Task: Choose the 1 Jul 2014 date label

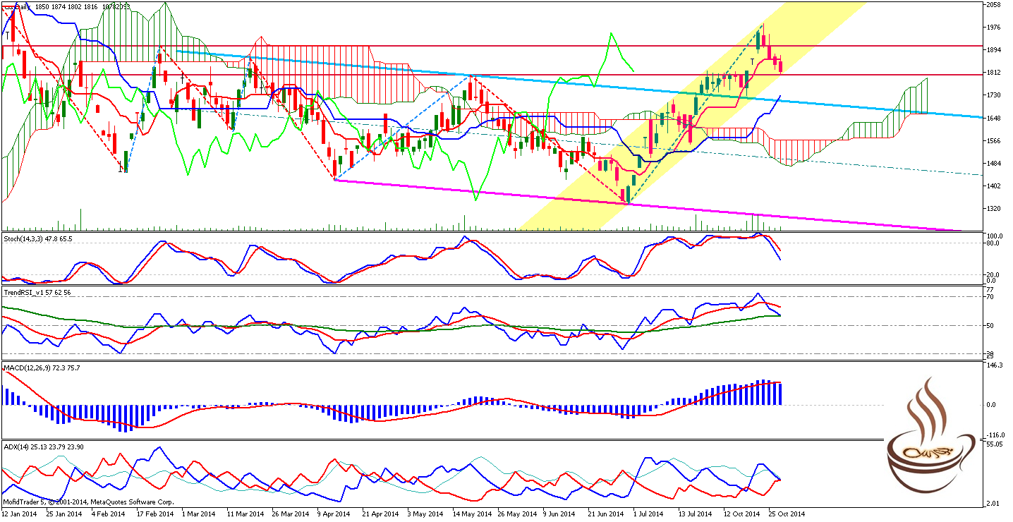Action: coord(647,514)
